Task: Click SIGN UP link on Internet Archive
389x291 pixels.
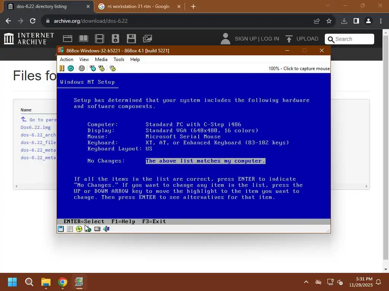Action: 246,39
